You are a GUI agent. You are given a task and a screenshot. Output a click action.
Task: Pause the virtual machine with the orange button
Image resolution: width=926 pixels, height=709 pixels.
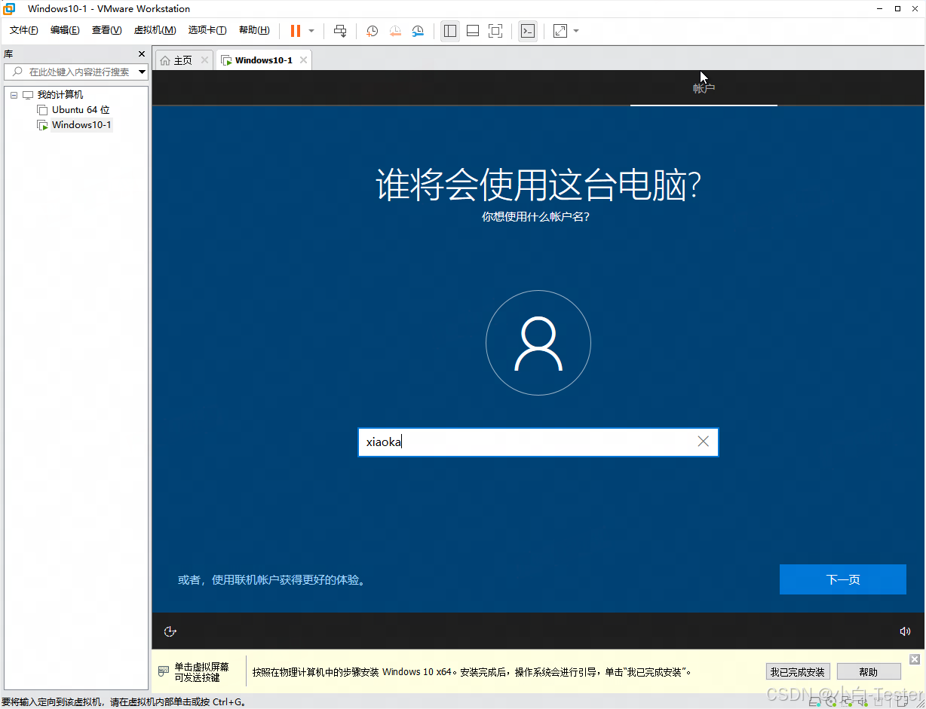296,31
